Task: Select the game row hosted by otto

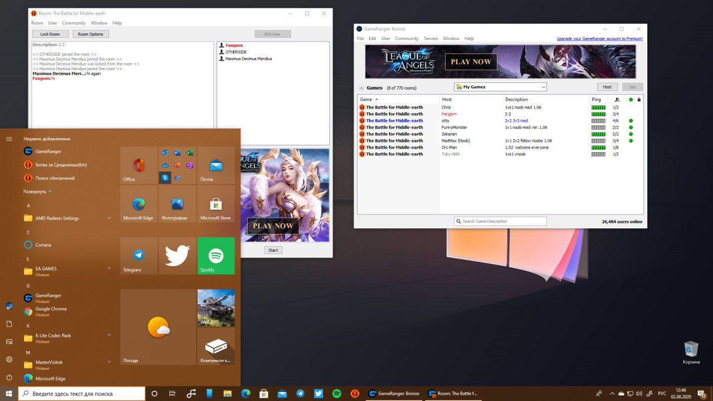Action: coord(500,120)
